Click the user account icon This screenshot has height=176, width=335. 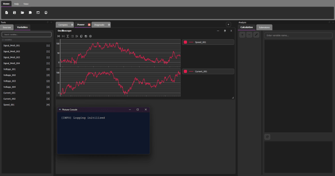(x=46, y=13)
